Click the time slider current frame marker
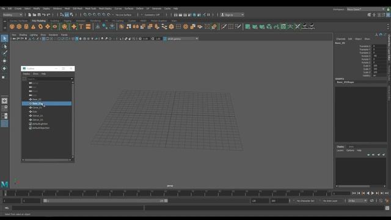 click(x=5, y=193)
